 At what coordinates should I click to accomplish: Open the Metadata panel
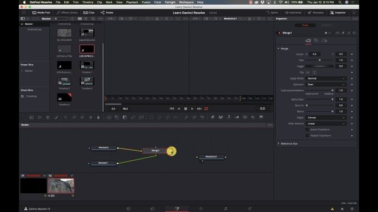pyautogui.click(x=316, y=12)
